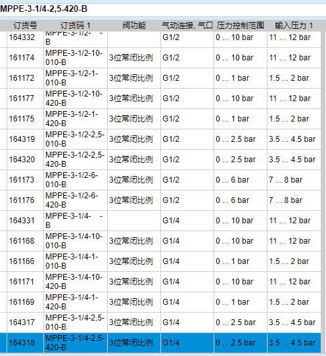Click order code MPPE-3-1/4- -B

pos(74,221)
